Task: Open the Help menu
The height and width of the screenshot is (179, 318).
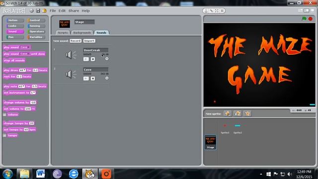Action: click(85, 11)
